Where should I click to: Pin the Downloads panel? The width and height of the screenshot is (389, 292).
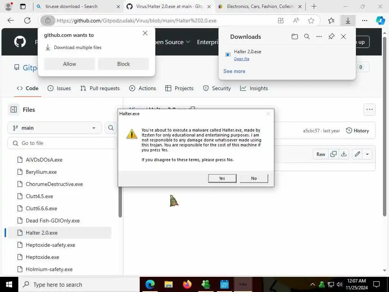pyautogui.click(x=331, y=36)
